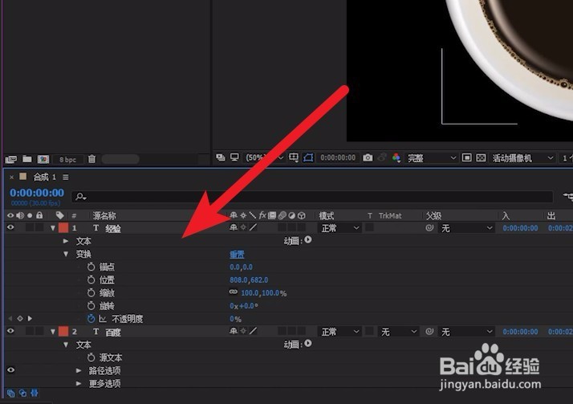Open the 合成 1 panel menu icon
The width and height of the screenshot is (573, 404).
(x=66, y=178)
